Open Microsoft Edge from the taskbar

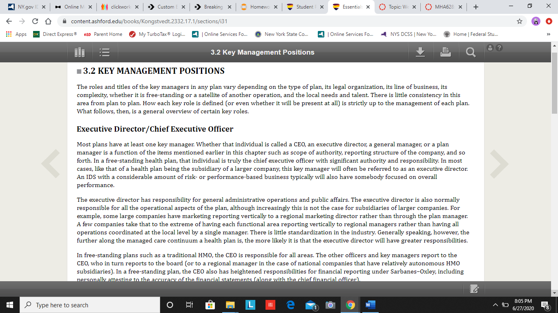click(x=291, y=305)
